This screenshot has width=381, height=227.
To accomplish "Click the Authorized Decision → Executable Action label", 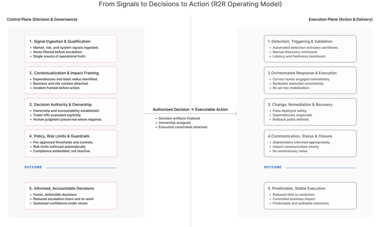I will point(190,109).
